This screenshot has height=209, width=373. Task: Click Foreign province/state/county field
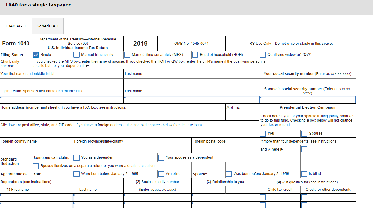pos(132,149)
